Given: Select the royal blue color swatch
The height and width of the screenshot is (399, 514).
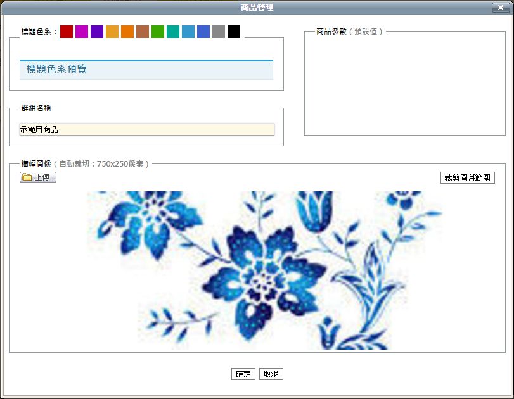Looking at the screenshot, I should click(x=203, y=32).
